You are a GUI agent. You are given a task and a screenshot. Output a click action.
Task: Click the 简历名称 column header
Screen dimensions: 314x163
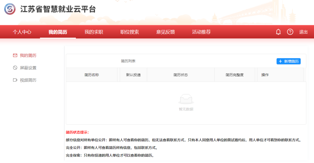click(92, 75)
